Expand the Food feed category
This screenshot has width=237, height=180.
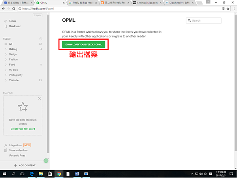click(x=6, y=65)
